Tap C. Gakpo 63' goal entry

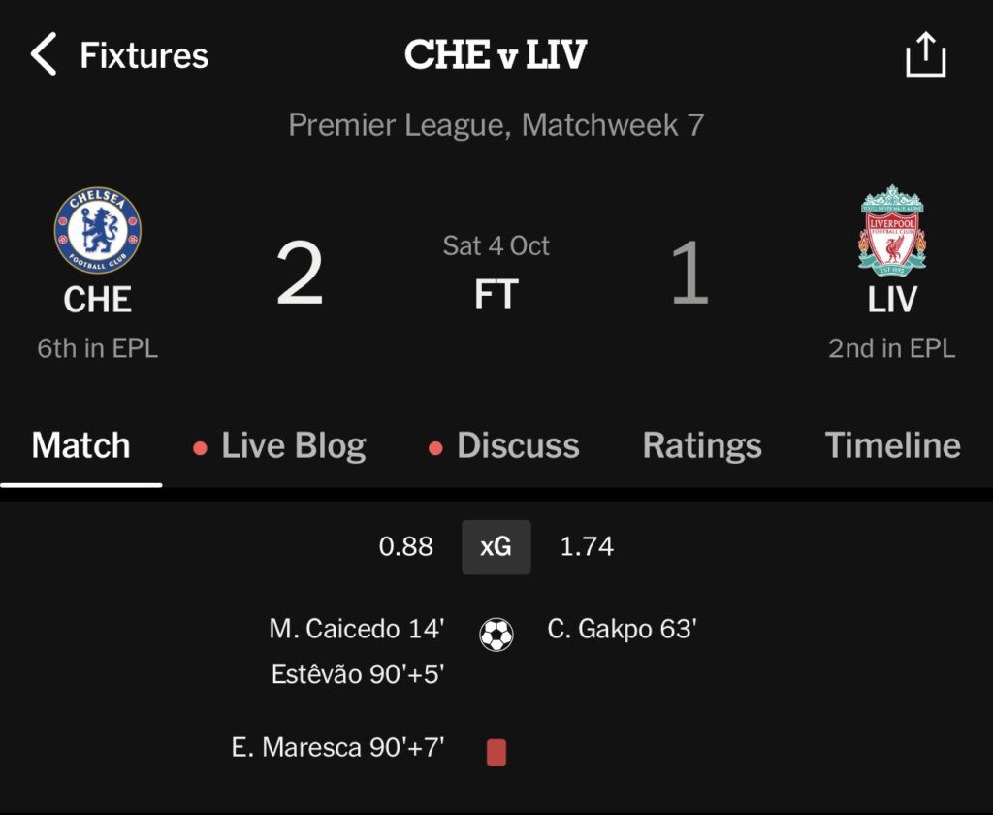(x=622, y=629)
